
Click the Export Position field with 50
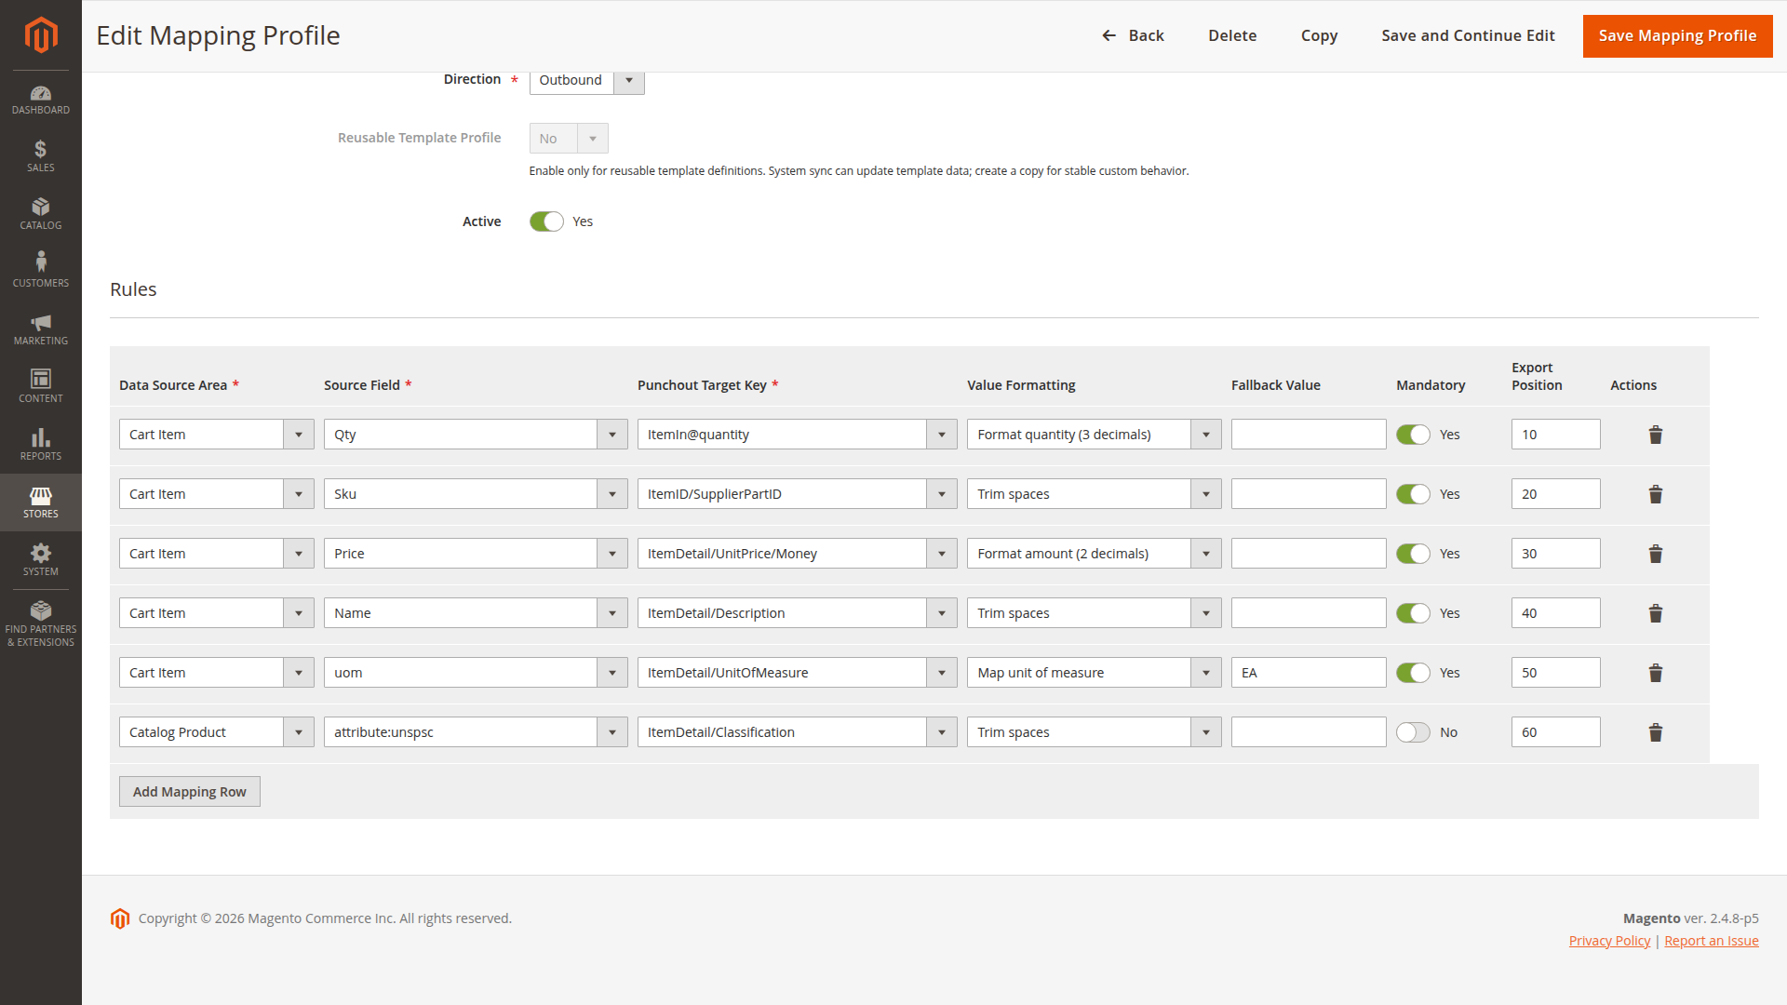pos(1556,673)
